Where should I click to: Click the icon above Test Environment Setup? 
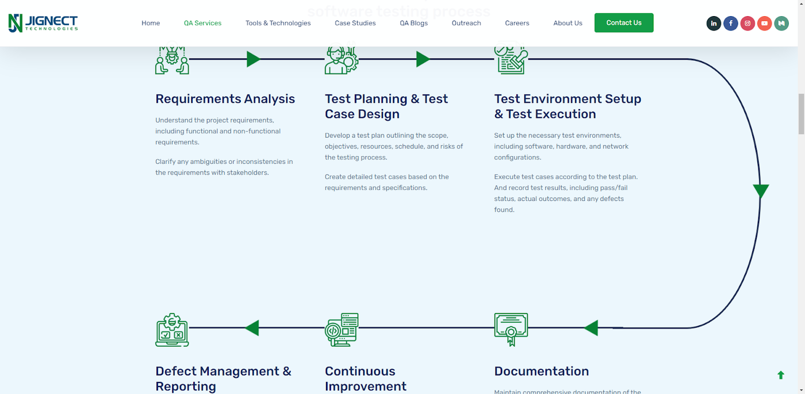pyautogui.click(x=511, y=60)
